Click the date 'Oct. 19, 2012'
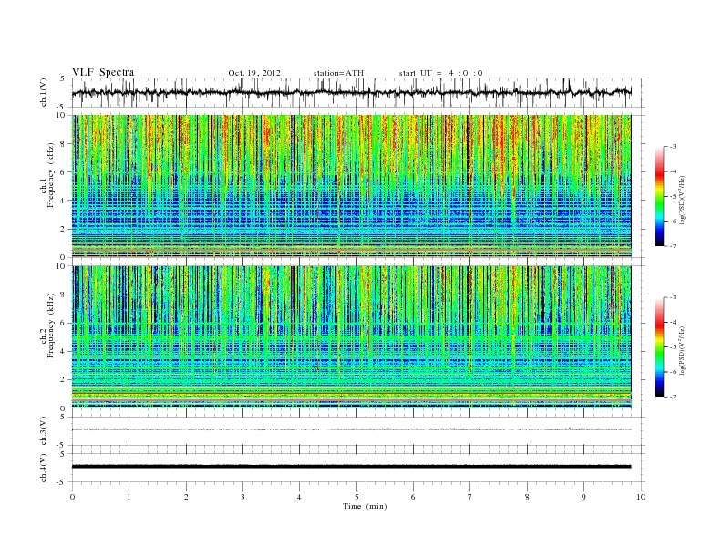 254,73
